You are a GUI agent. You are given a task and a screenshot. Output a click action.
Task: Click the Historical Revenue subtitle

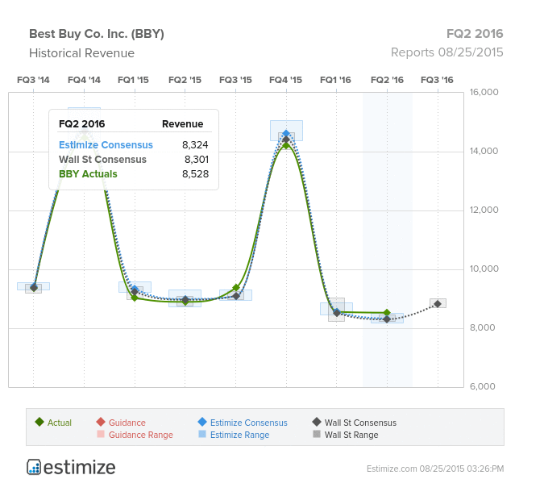pos(81,53)
